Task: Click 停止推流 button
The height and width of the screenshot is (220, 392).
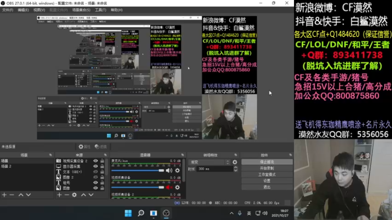Action: tap(267, 162)
